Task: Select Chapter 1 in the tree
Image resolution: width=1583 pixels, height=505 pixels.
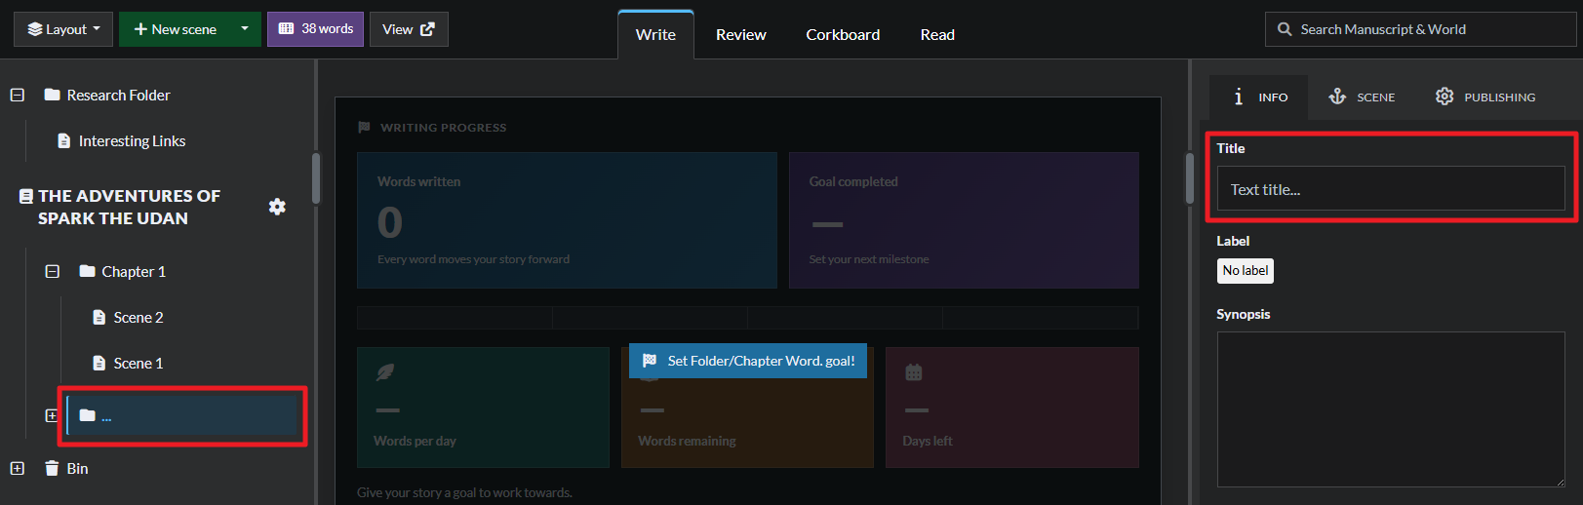Action: [x=134, y=271]
